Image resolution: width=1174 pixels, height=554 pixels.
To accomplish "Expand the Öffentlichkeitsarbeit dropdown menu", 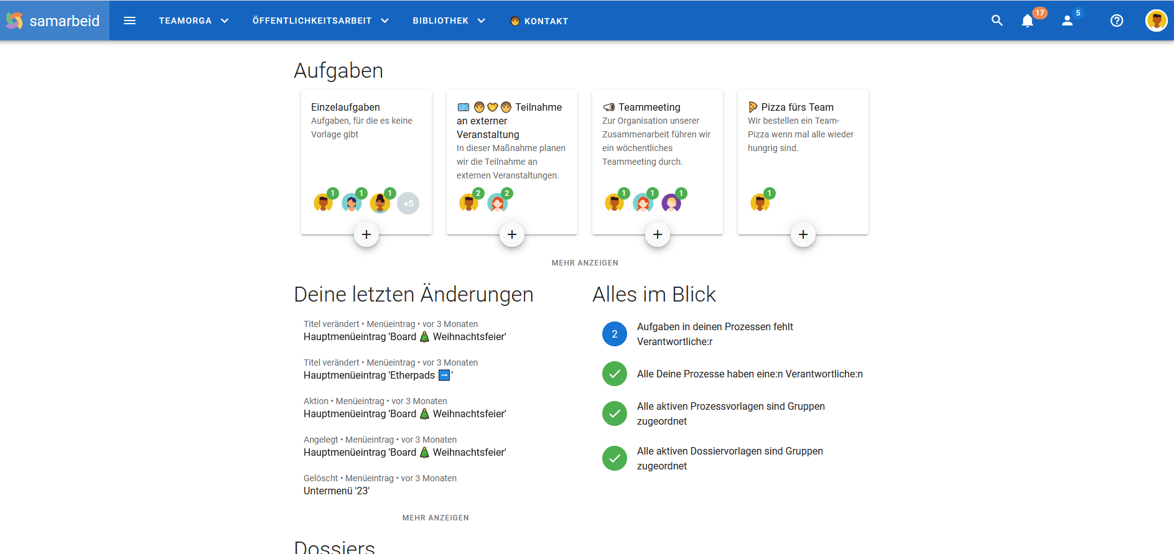I will [320, 21].
